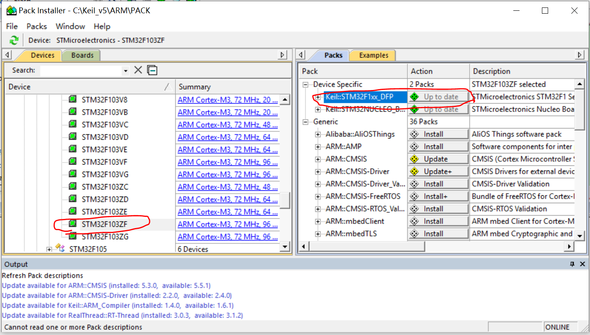Select the Devices tab

[x=42, y=56]
